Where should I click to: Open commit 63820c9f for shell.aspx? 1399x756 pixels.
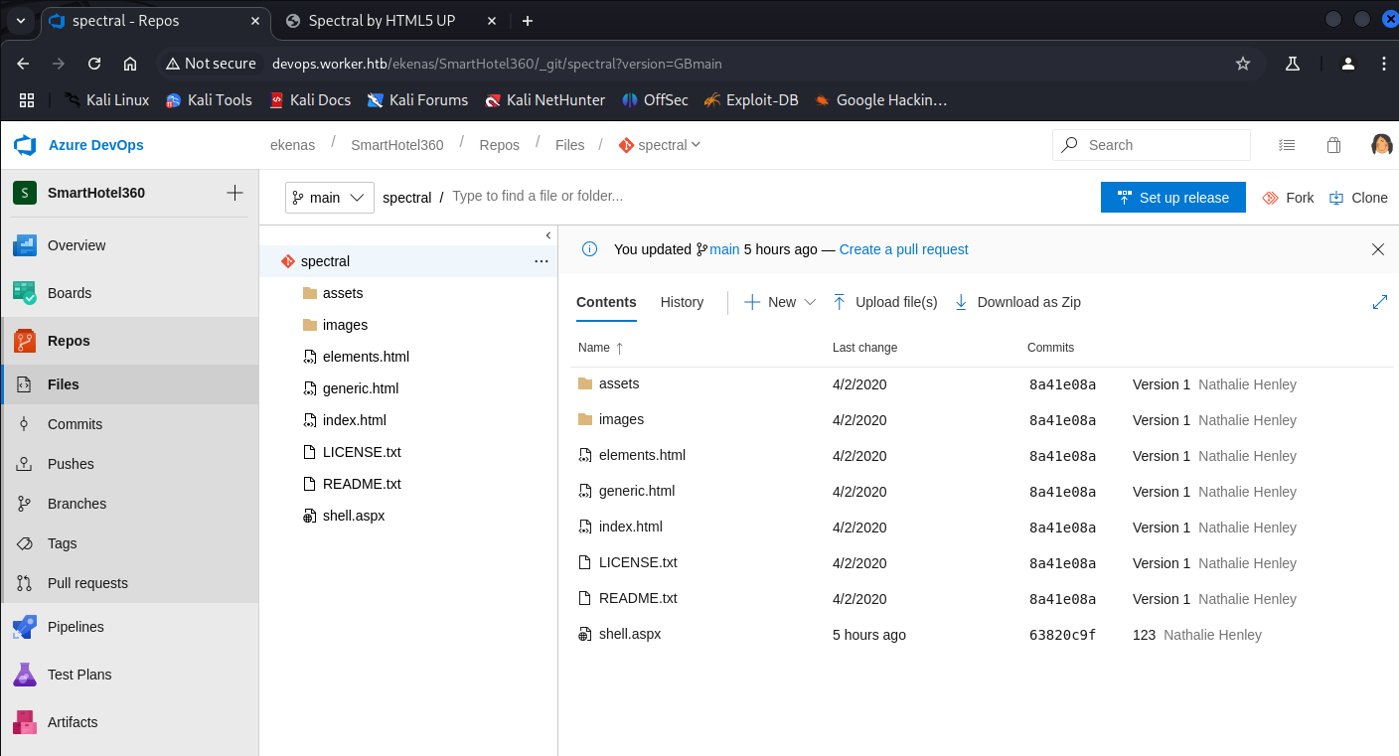point(1063,635)
